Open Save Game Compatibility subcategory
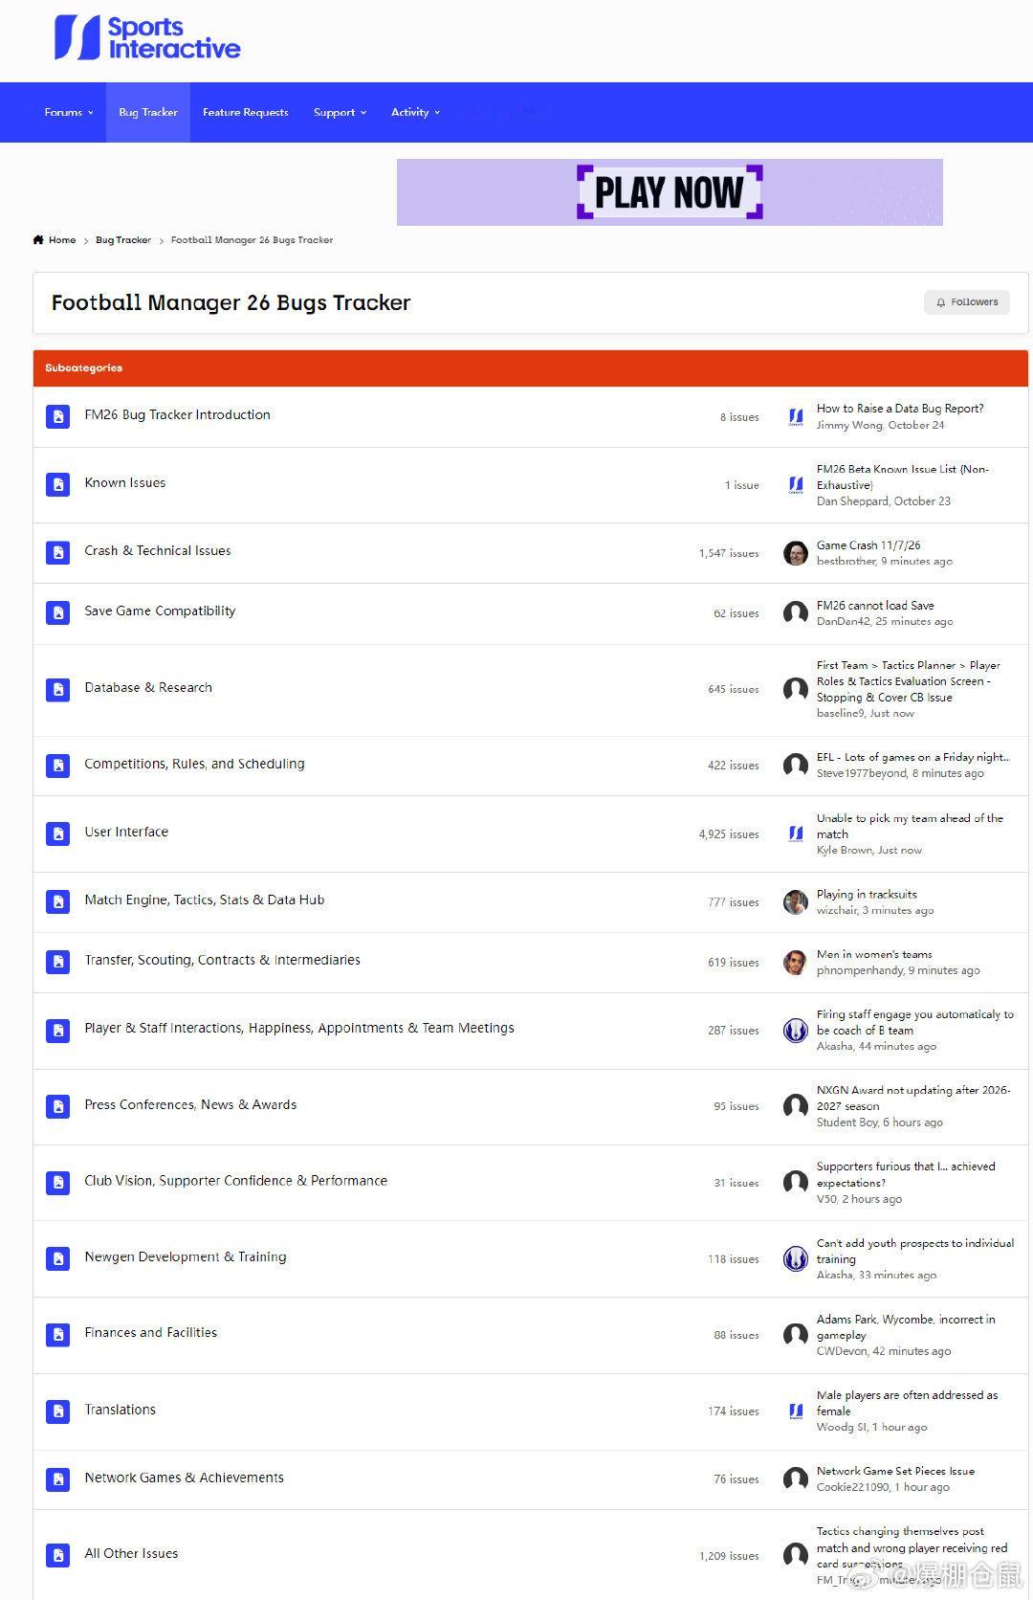The image size is (1033, 1600). [x=160, y=611]
